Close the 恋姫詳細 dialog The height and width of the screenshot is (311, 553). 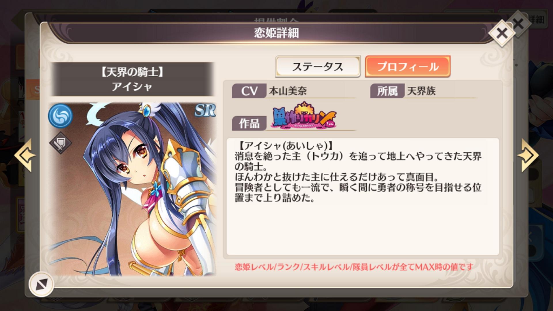(502, 33)
